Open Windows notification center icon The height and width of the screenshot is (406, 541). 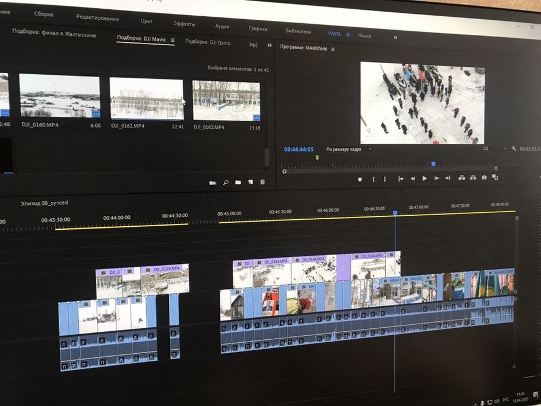coord(535,394)
